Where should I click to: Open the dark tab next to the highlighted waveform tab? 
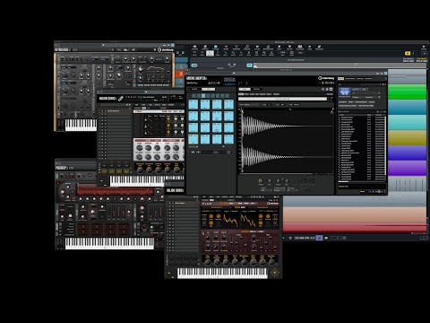coord(257,89)
